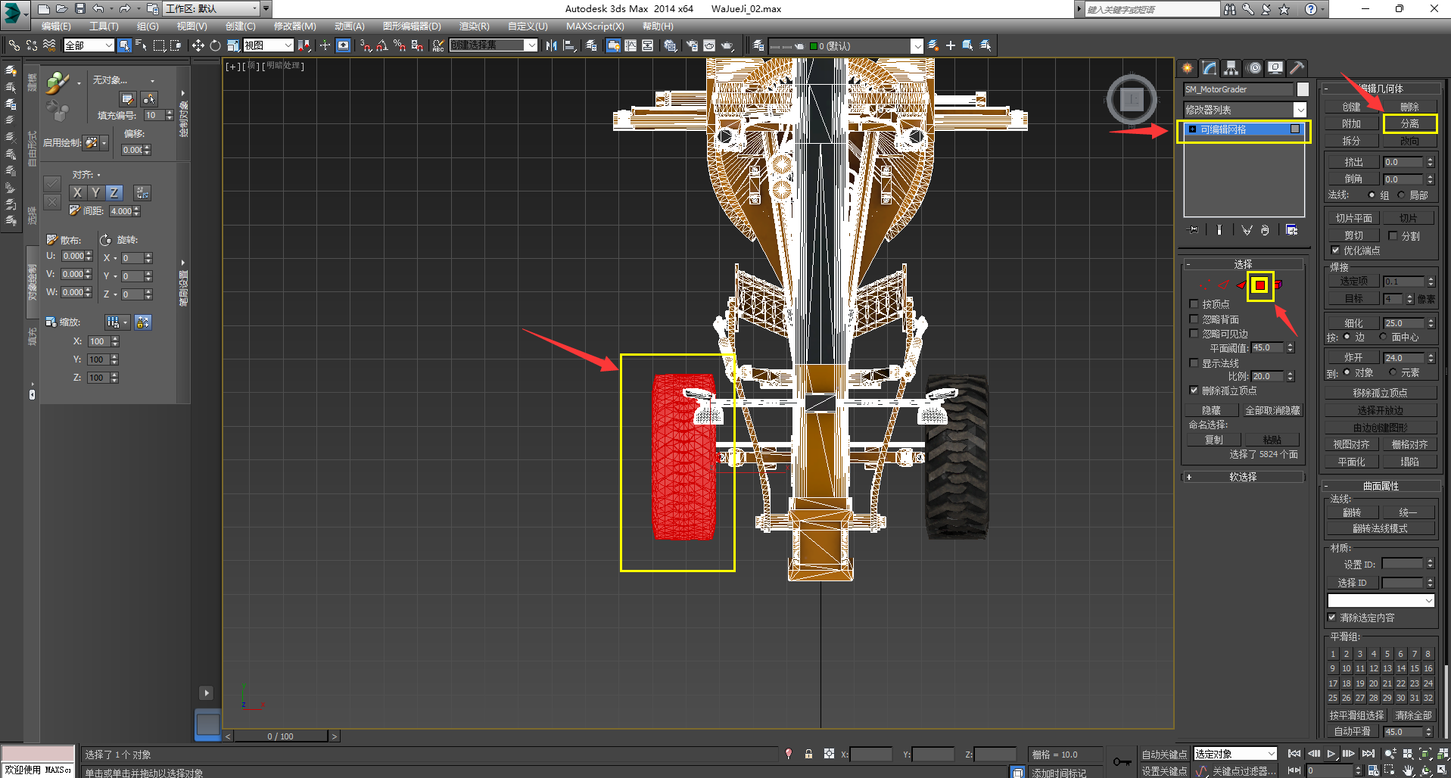Open 工具(T) menu
Screen dimensions: 1451x778
tap(104, 26)
